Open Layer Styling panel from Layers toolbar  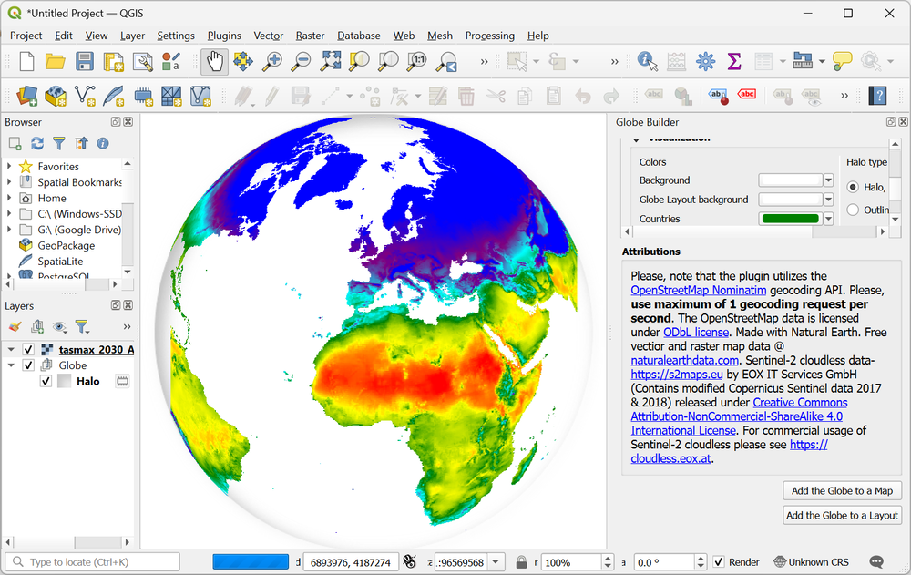[15, 327]
